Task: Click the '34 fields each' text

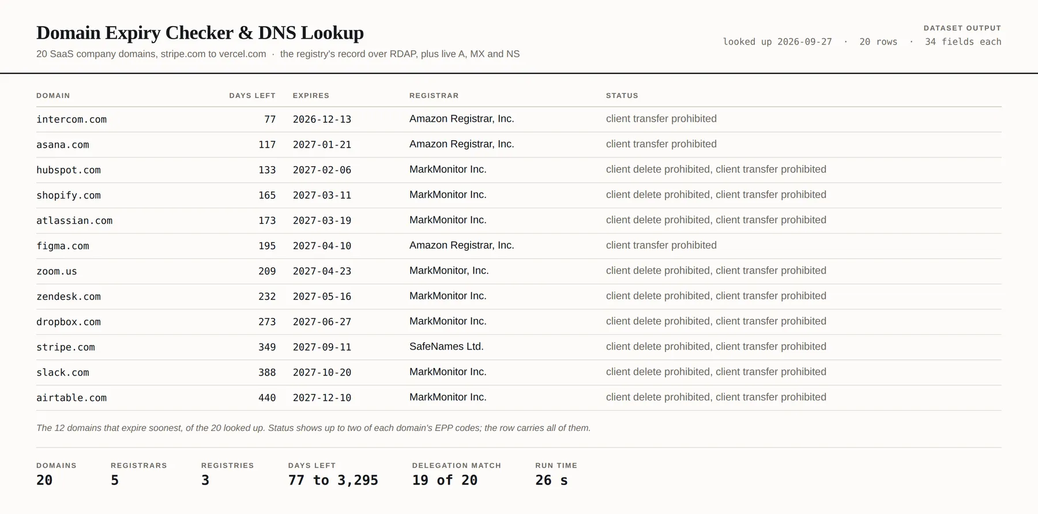Action: pos(963,42)
